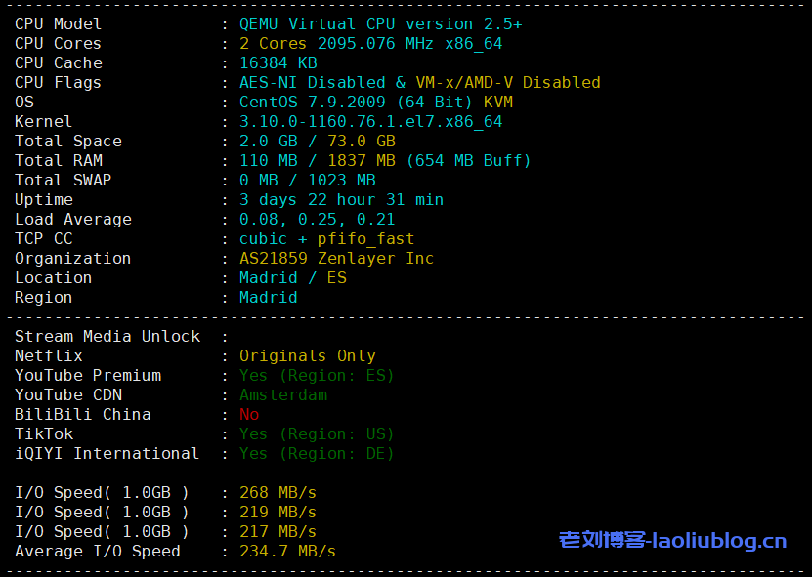Click the Load Average values
This screenshot has width=812, height=577.
click(x=317, y=219)
